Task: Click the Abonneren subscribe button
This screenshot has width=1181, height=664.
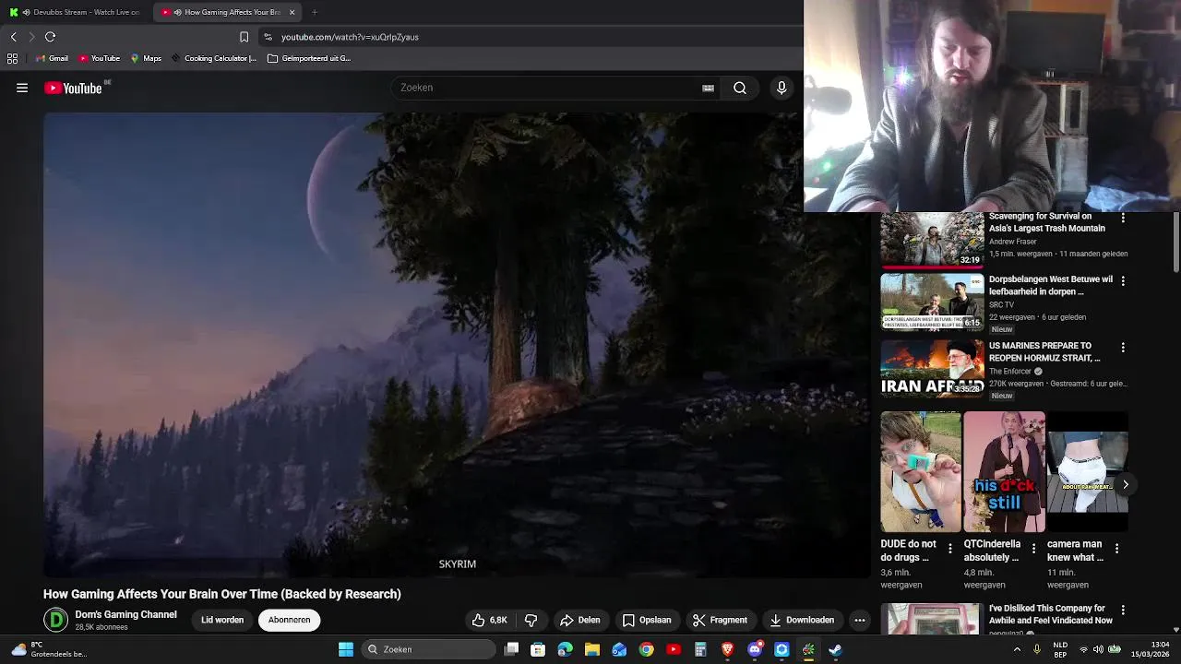Action: (289, 620)
